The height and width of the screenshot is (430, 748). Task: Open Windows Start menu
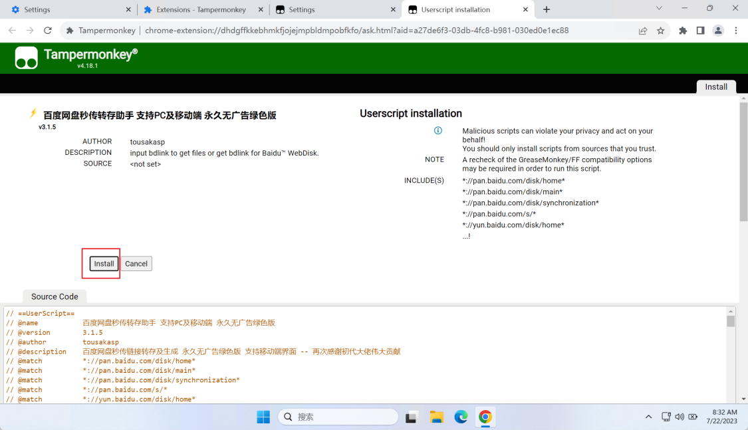[x=263, y=417]
